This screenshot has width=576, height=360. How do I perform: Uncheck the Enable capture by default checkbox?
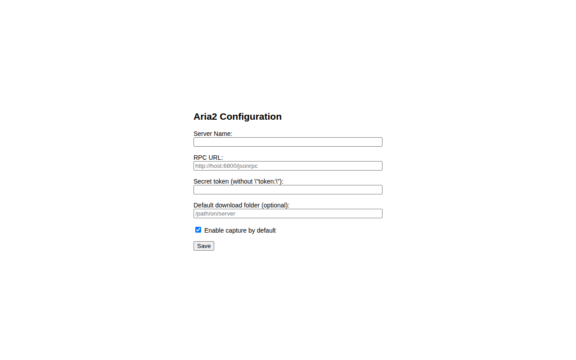(x=198, y=230)
